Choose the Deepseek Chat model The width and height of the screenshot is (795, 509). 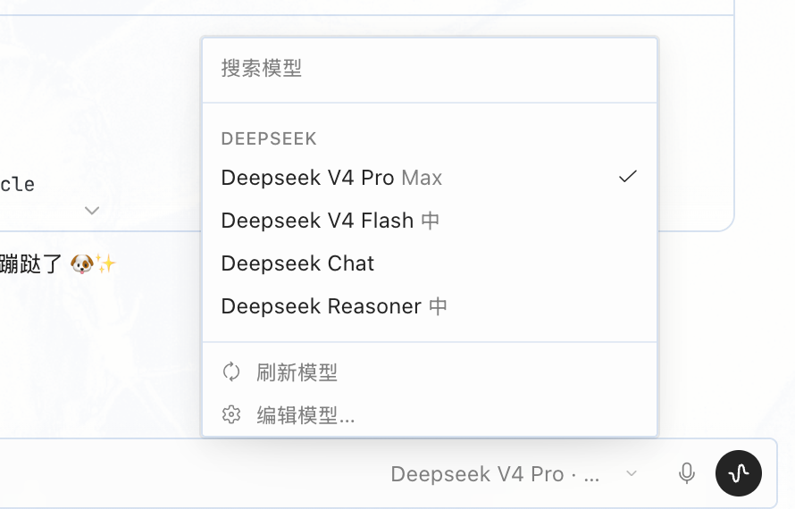click(430, 263)
